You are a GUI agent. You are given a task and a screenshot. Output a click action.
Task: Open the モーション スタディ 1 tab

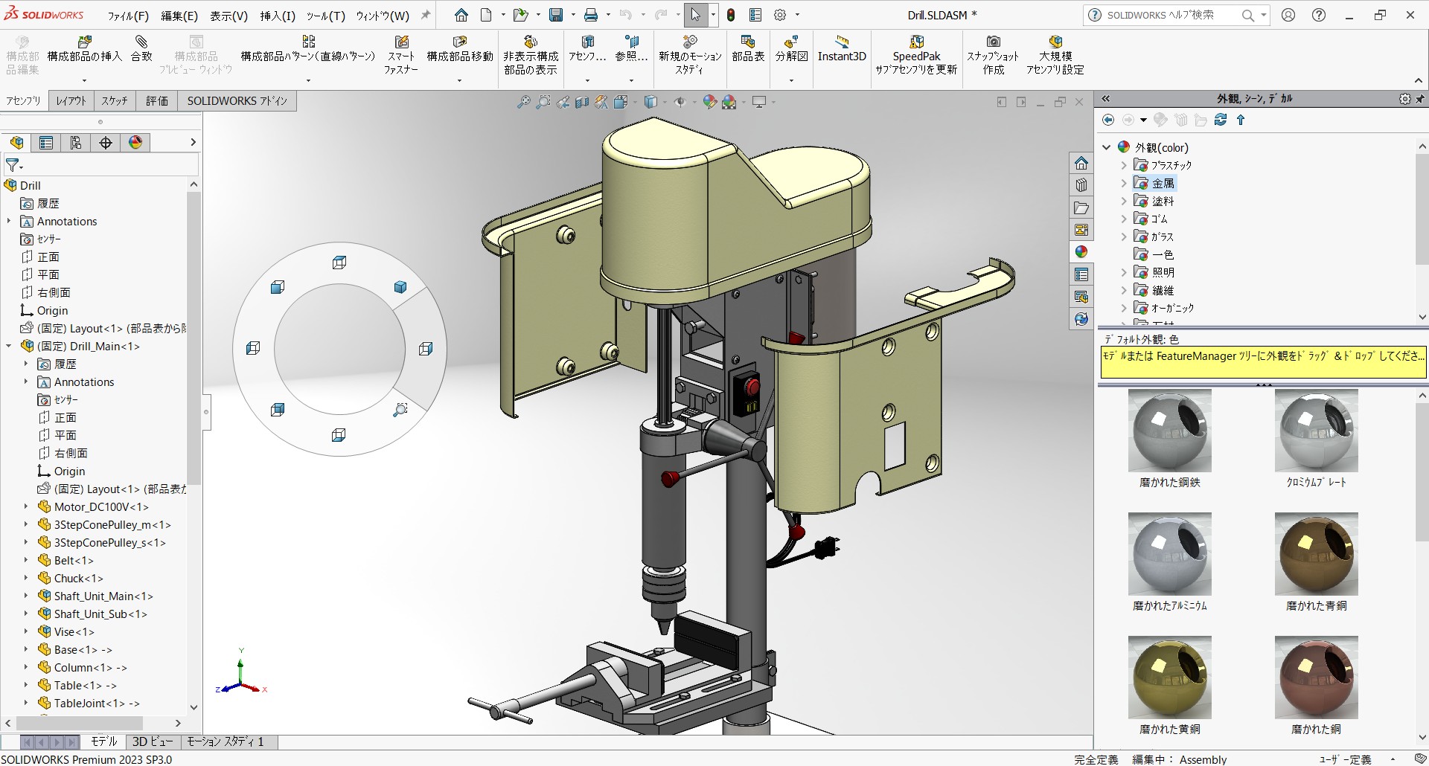pyautogui.click(x=225, y=741)
